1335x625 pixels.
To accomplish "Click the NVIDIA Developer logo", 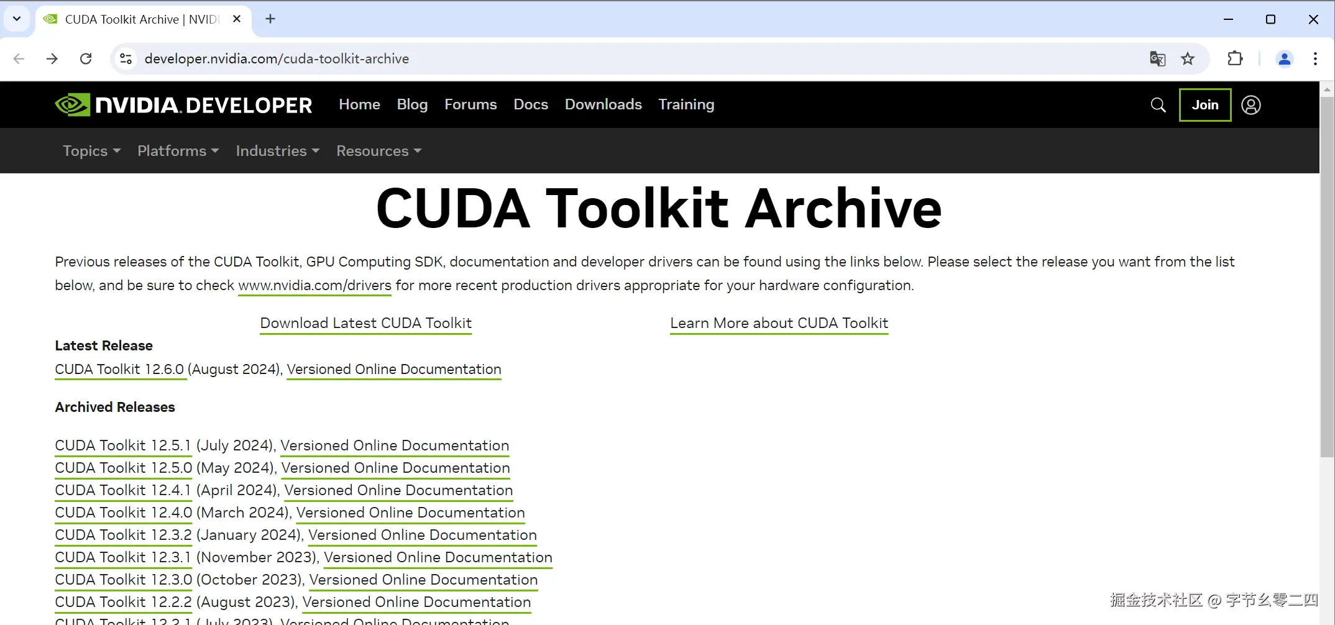I will 183,104.
